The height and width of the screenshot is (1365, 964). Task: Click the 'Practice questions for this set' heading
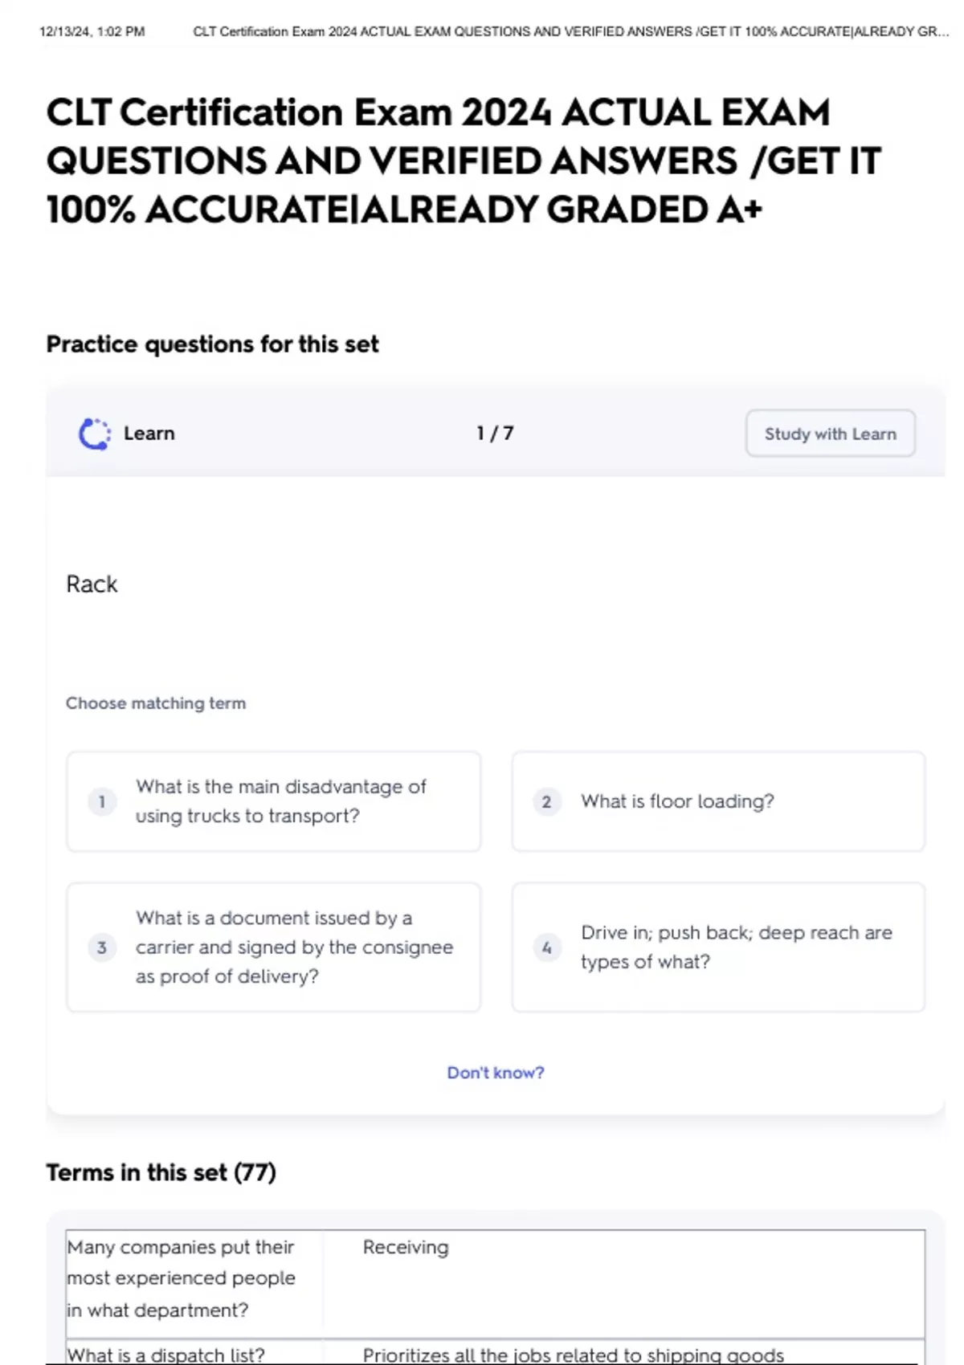tap(212, 344)
